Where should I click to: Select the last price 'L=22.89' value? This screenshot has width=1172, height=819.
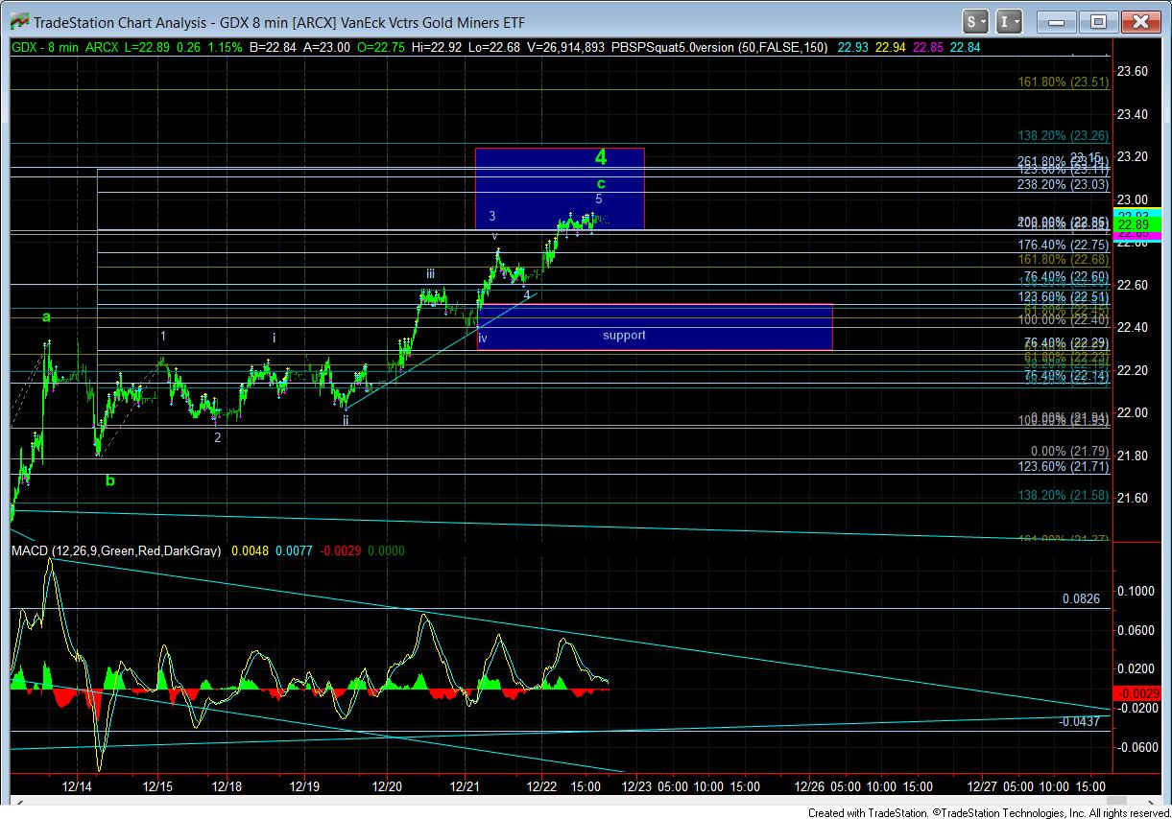point(148,46)
